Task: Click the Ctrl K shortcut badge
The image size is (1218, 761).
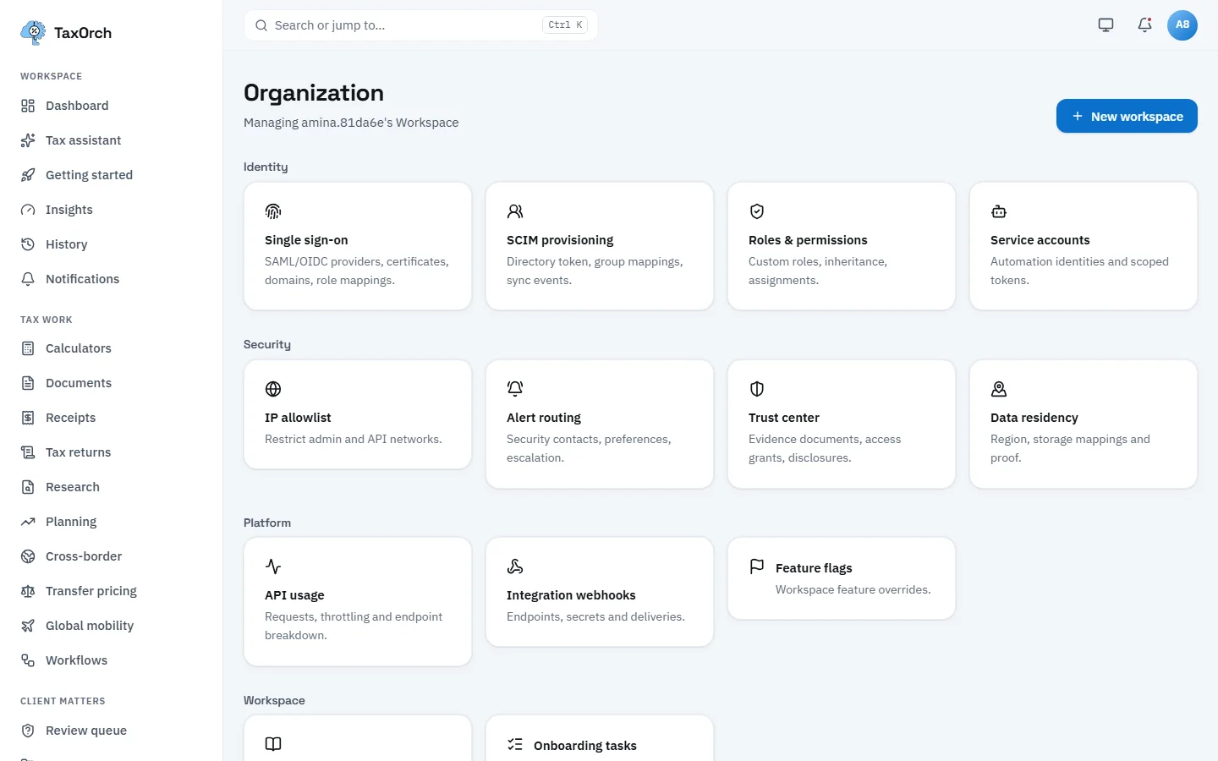Action: pos(565,25)
